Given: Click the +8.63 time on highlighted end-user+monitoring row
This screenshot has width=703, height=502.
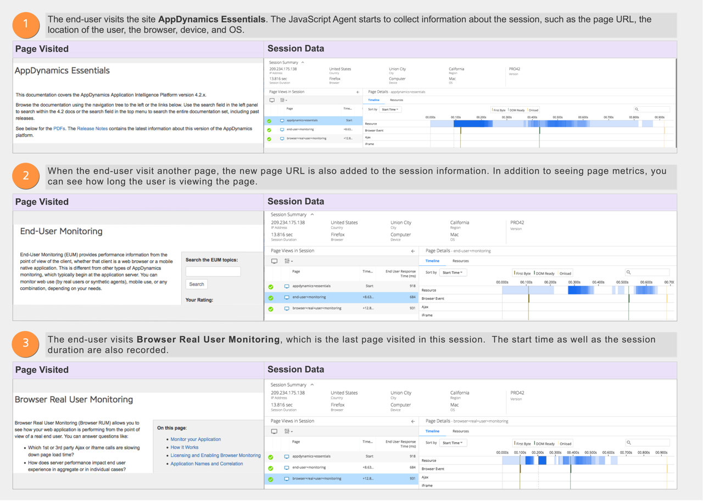Looking at the screenshot, I should [368, 298].
